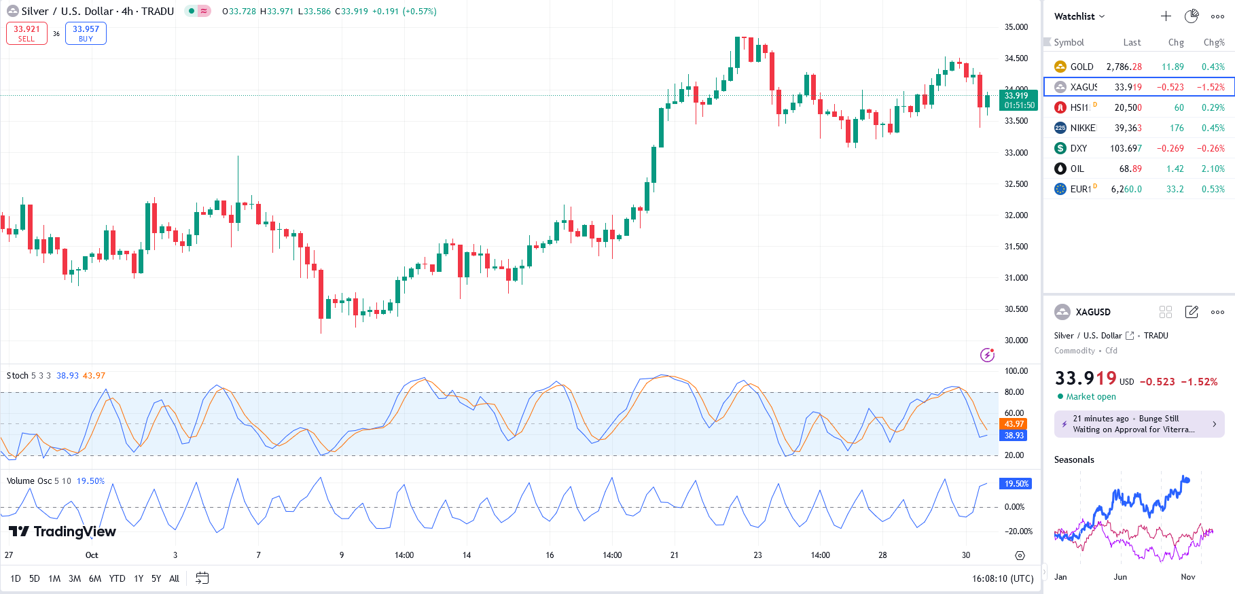This screenshot has width=1235, height=594.
Task: Click the purple lightning news icon on chart
Action: pyautogui.click(x=987, y=355)
